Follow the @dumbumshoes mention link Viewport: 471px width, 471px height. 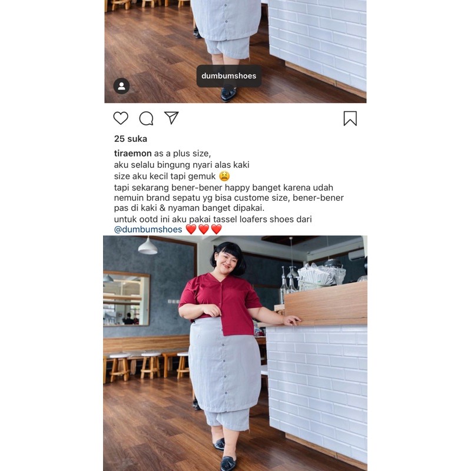(148, 230)
